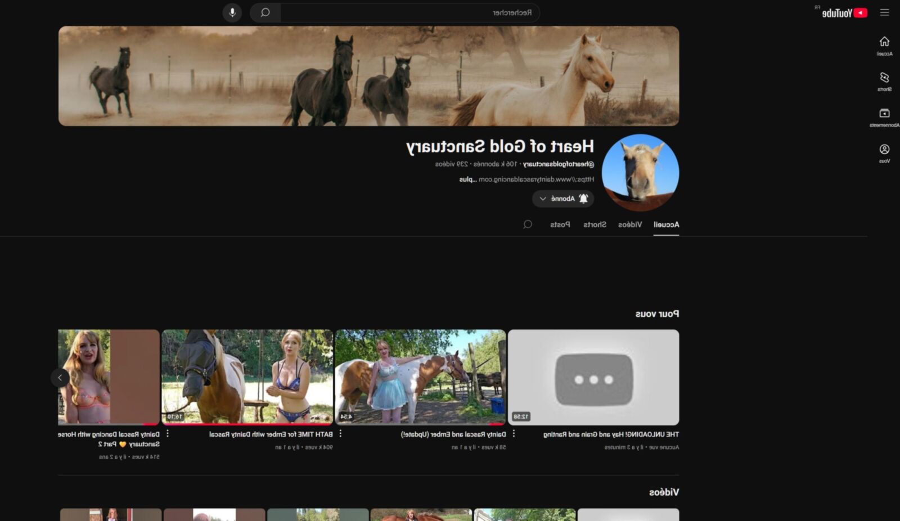The width and height of the screenshot is (900, 521).
Task: Click the Dainty Rascal and Ember (Update!) title
Action: click(453, 434)
